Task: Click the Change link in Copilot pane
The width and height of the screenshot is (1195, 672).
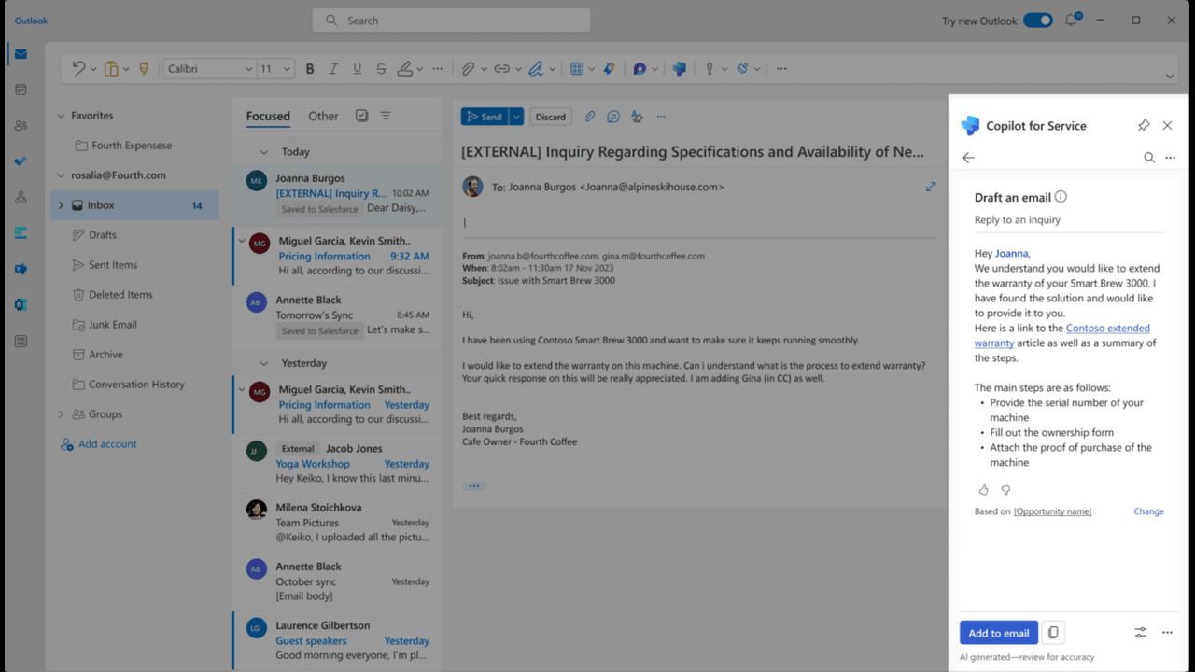Action: 1148,511
